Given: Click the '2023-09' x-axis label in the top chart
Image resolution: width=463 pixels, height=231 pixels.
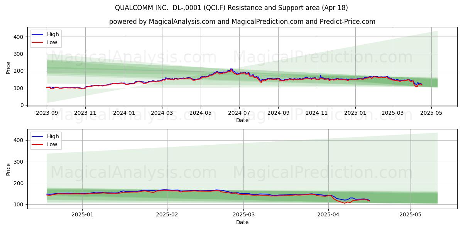Looking at the screenshot, I should pos(47,113).
